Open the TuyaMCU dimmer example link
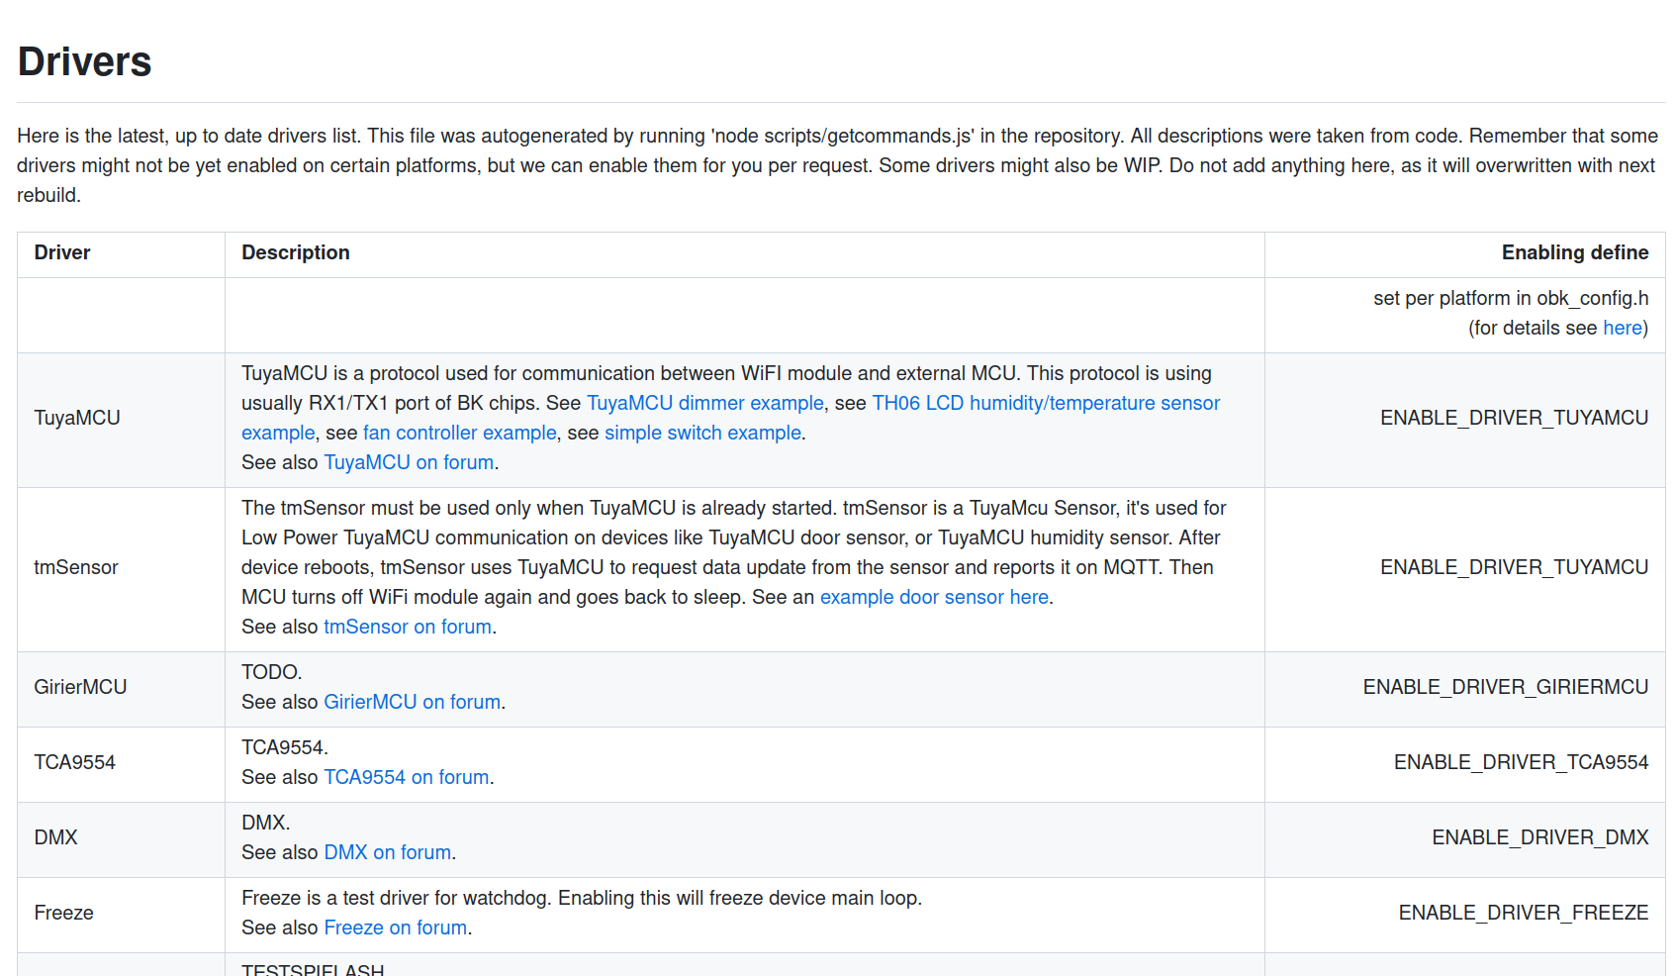 [x=704, y=403]
